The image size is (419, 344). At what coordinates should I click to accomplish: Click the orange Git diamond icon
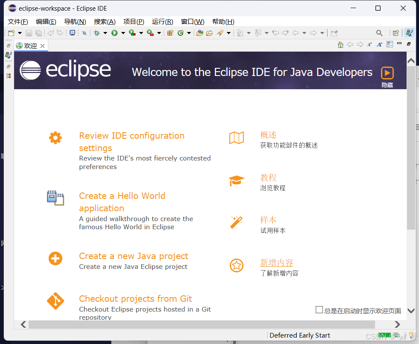(x=56, y=301)
